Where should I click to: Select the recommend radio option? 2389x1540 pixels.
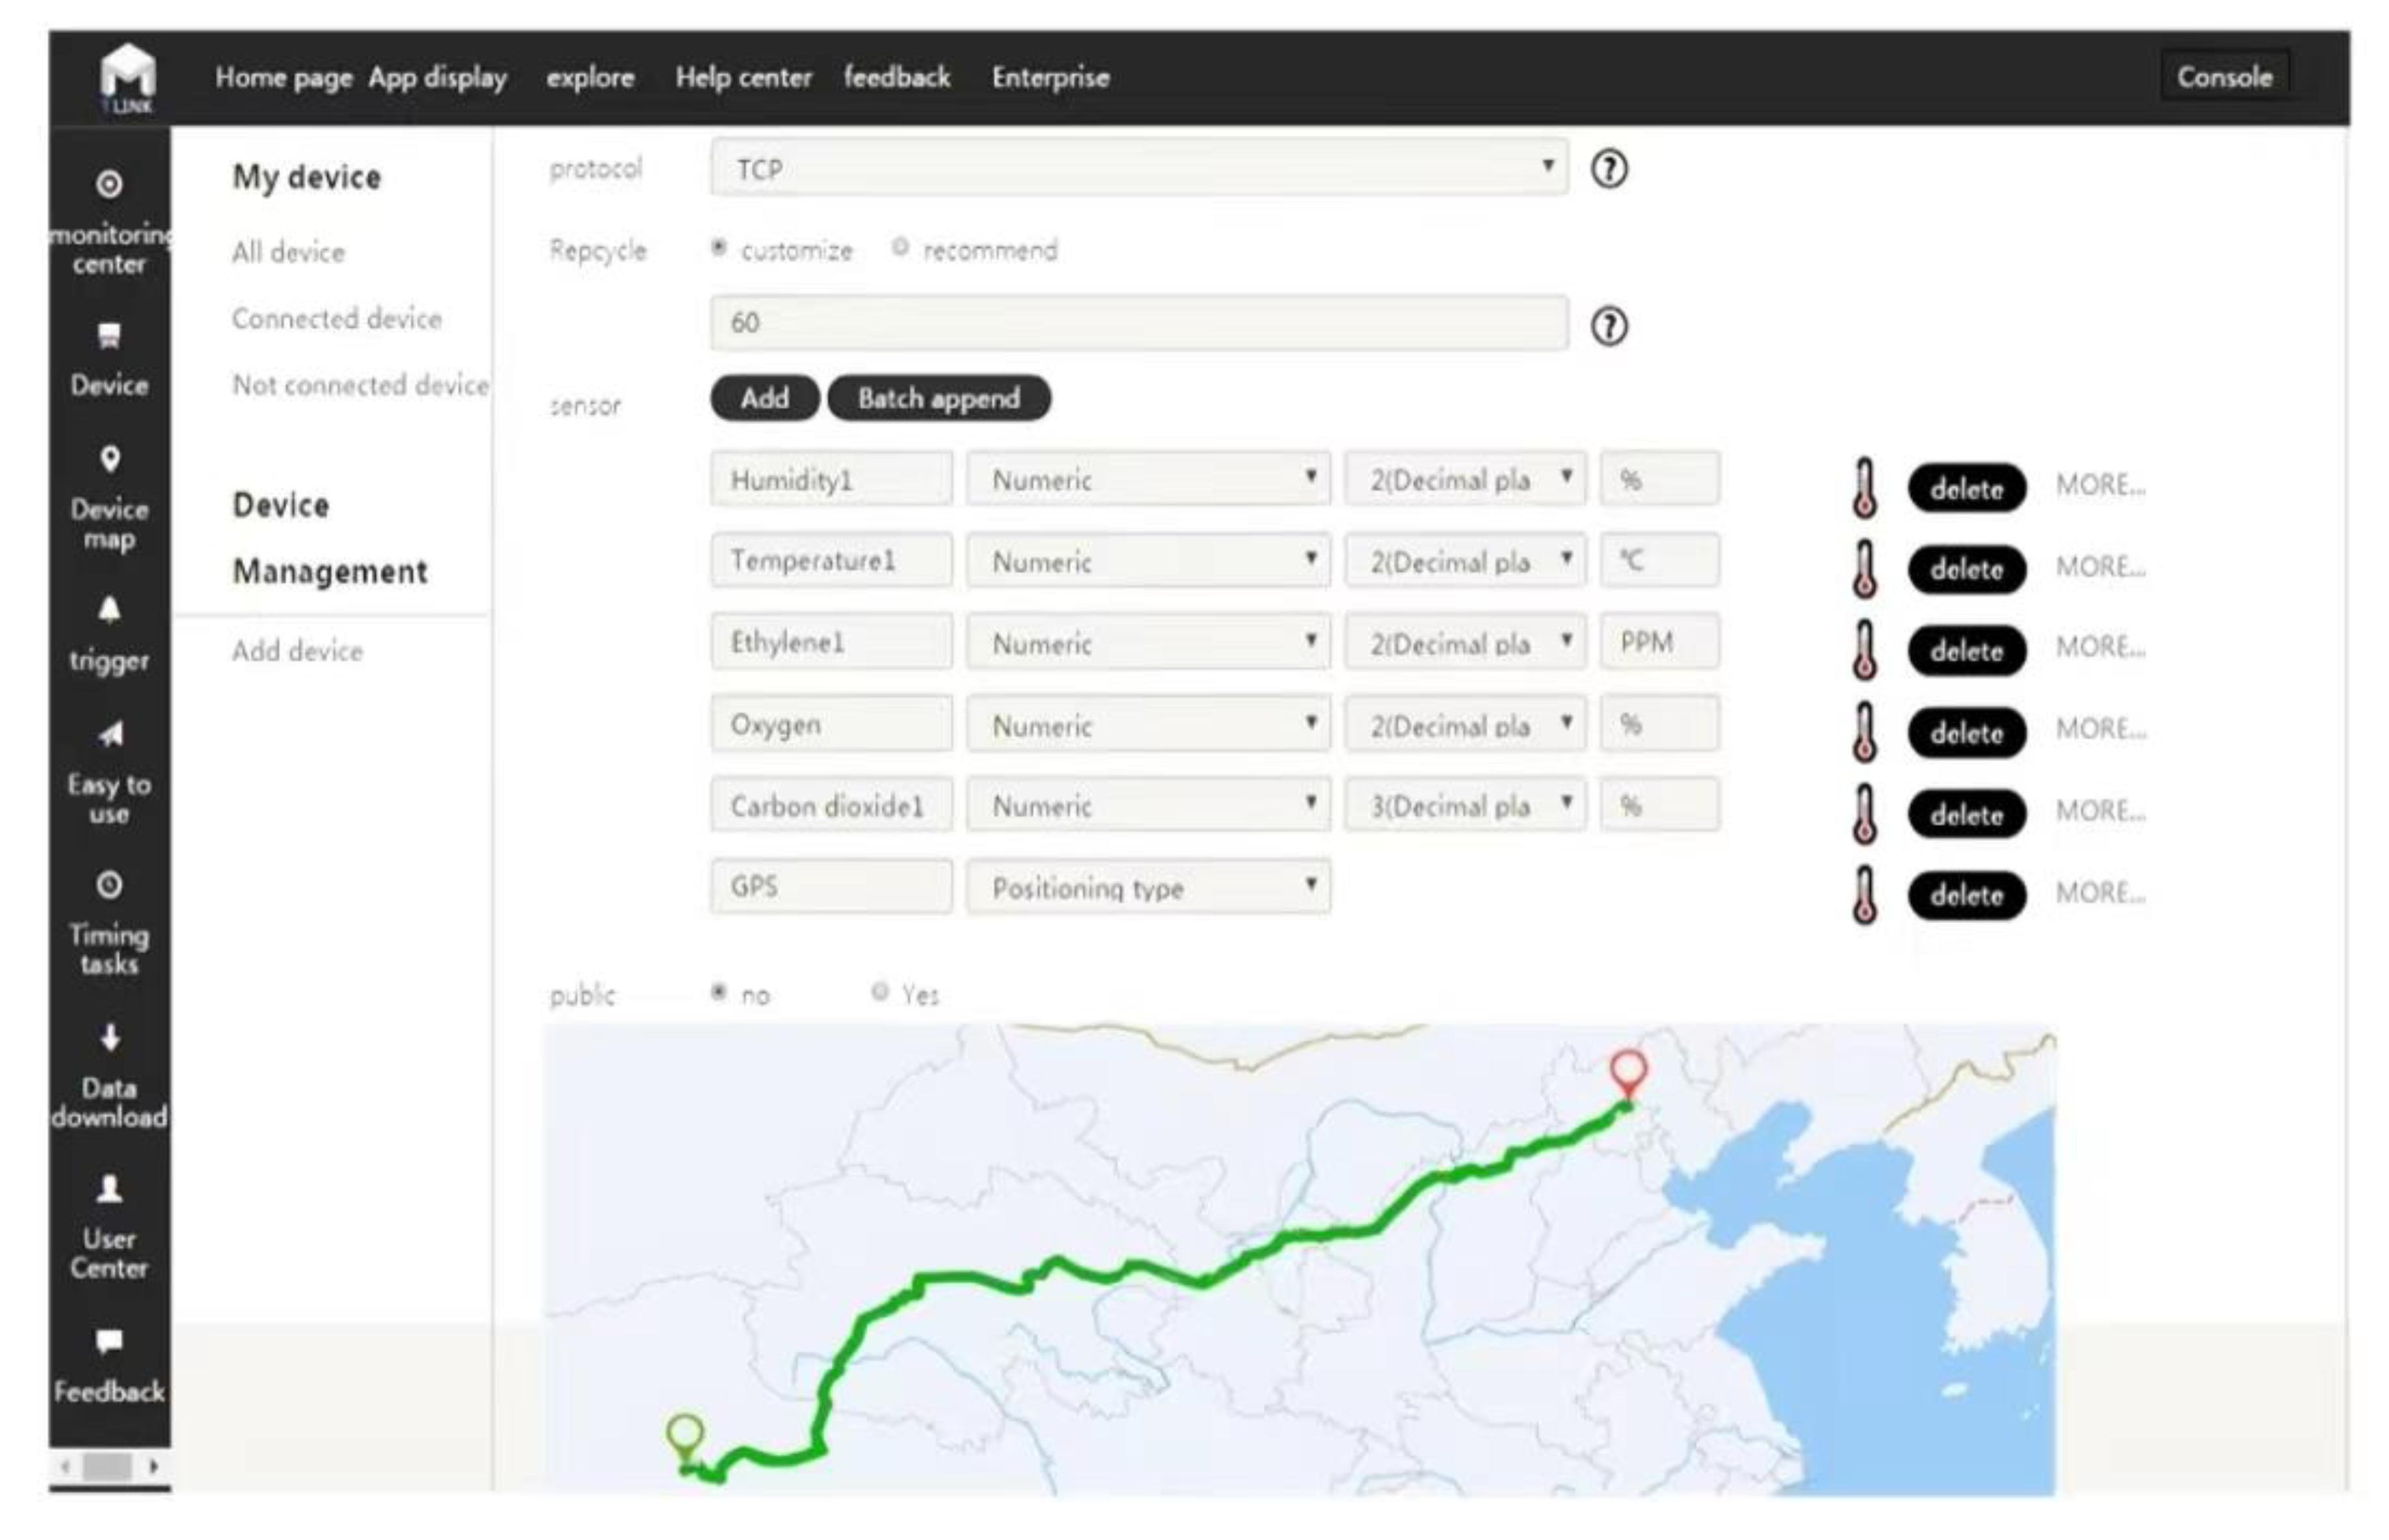[900, 247]
